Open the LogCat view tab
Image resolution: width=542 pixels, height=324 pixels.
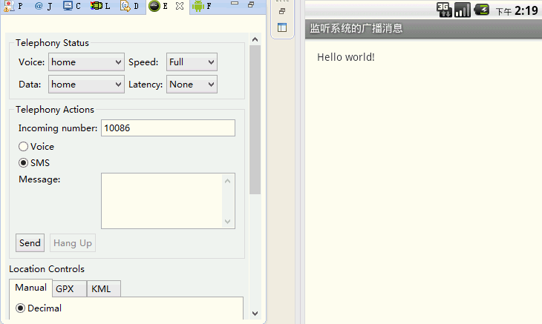101,6
